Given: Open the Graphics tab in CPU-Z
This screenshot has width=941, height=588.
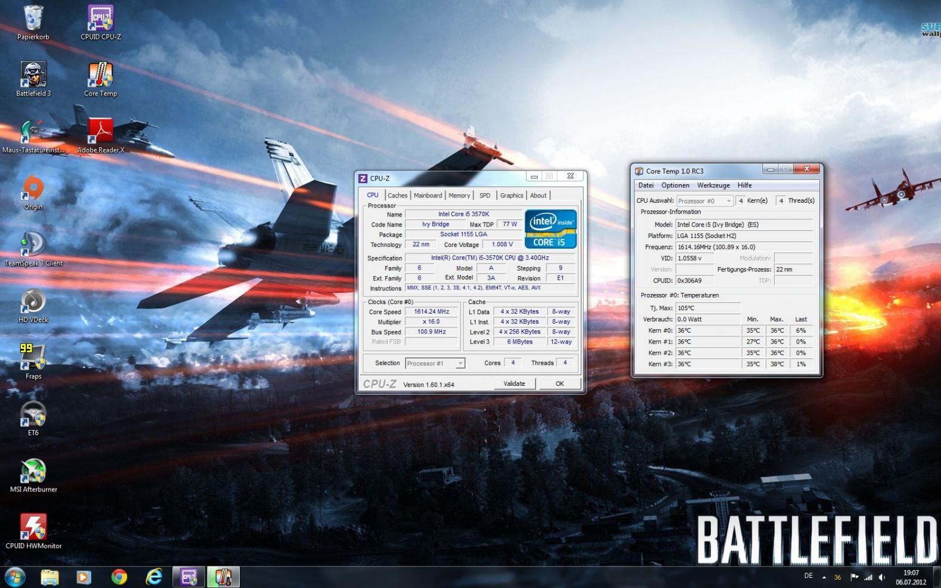Looking at the screenshot, I should [512, 196].
